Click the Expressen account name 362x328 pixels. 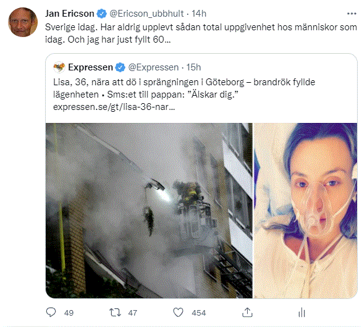(x=90, y=67)
